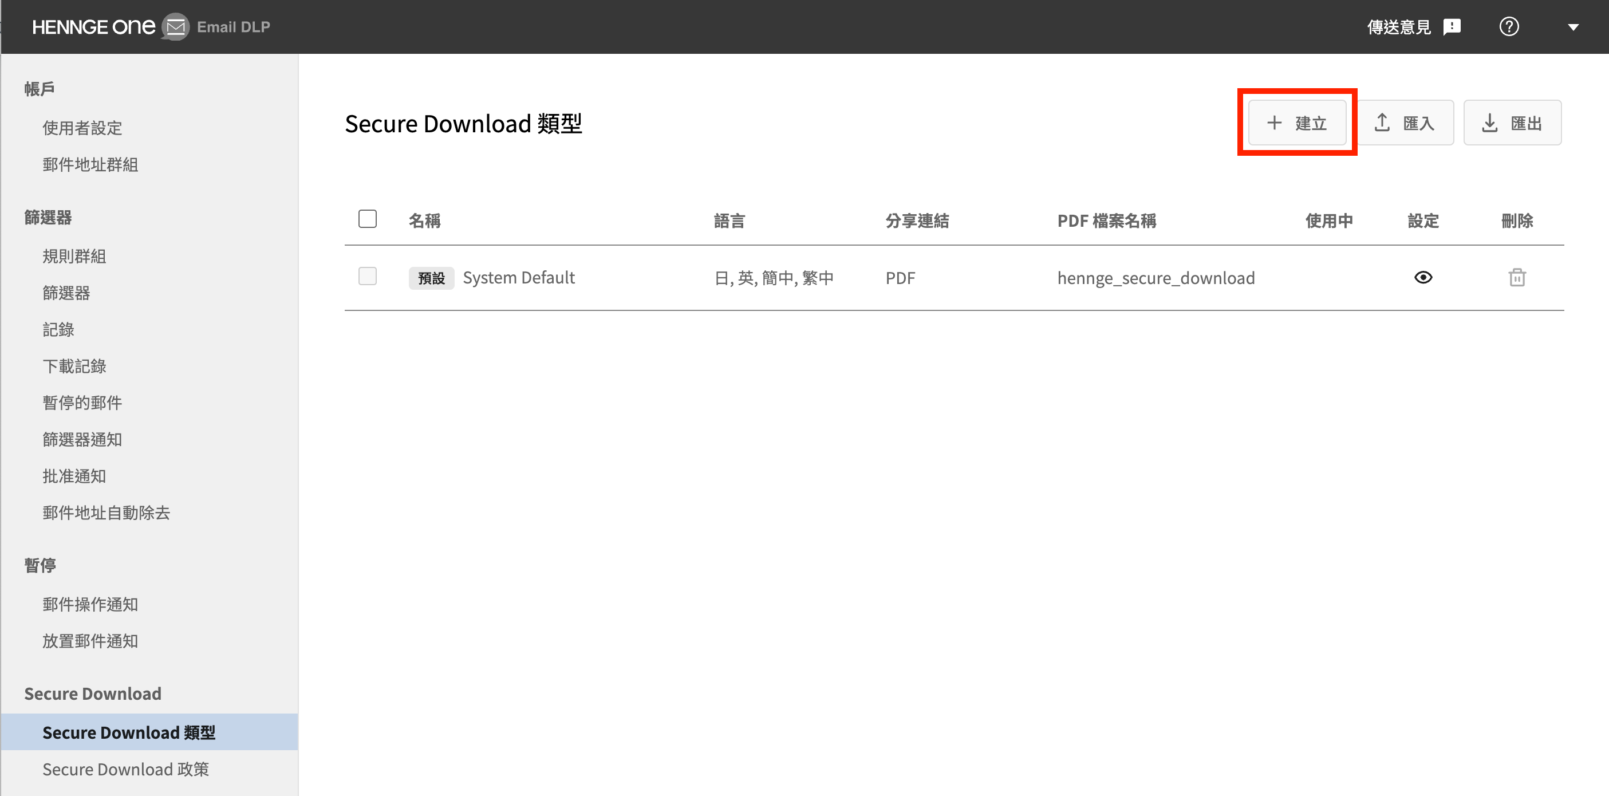Click the Secure Download section heading
This screenshot has height=796, width=1609.
pos(92,693)
